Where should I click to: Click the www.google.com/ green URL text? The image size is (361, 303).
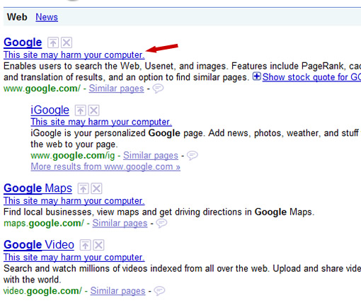(x=42, y=88)
